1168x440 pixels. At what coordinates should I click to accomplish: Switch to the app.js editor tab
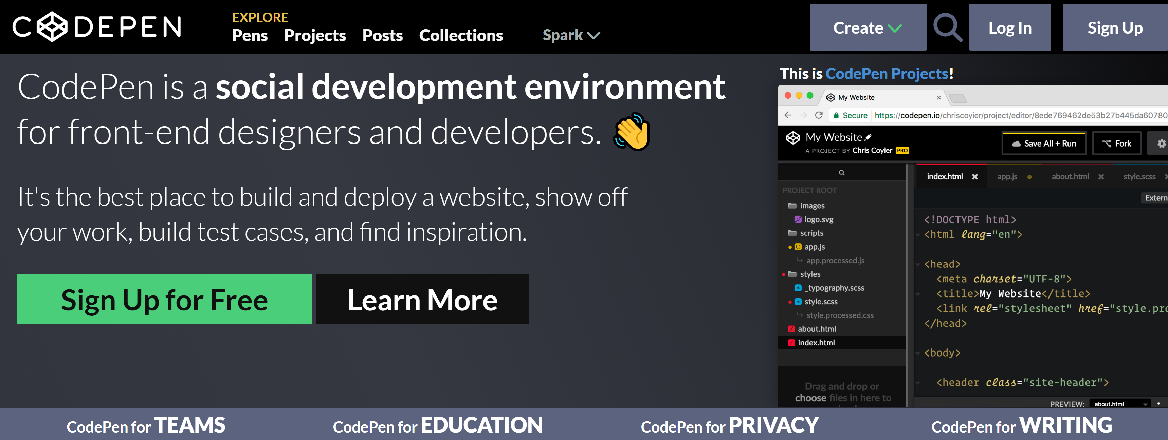[x=1007, y=177]
